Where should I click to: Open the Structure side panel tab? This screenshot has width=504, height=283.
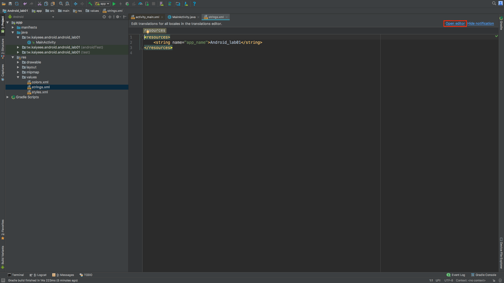tap(3, 49)
